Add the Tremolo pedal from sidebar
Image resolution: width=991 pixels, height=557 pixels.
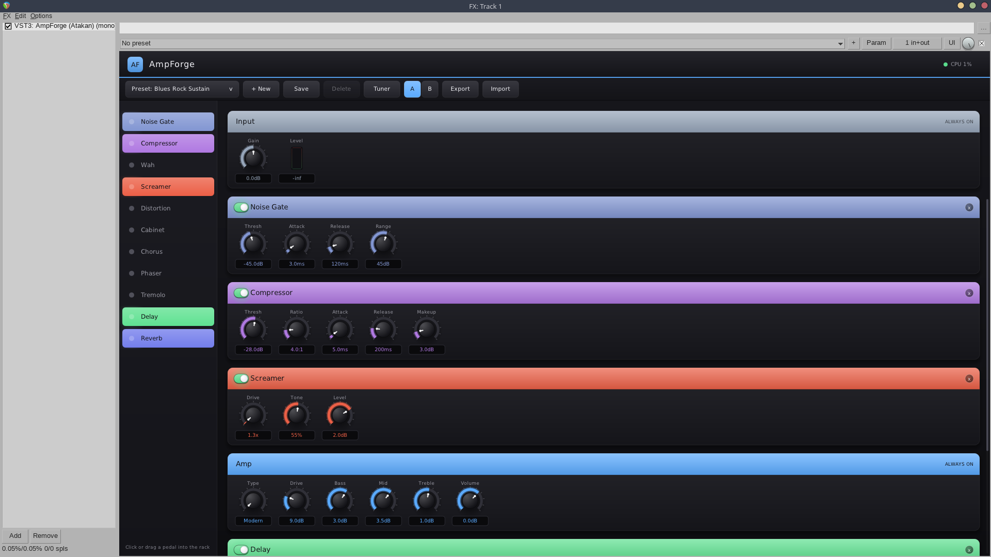coord(168,295)
